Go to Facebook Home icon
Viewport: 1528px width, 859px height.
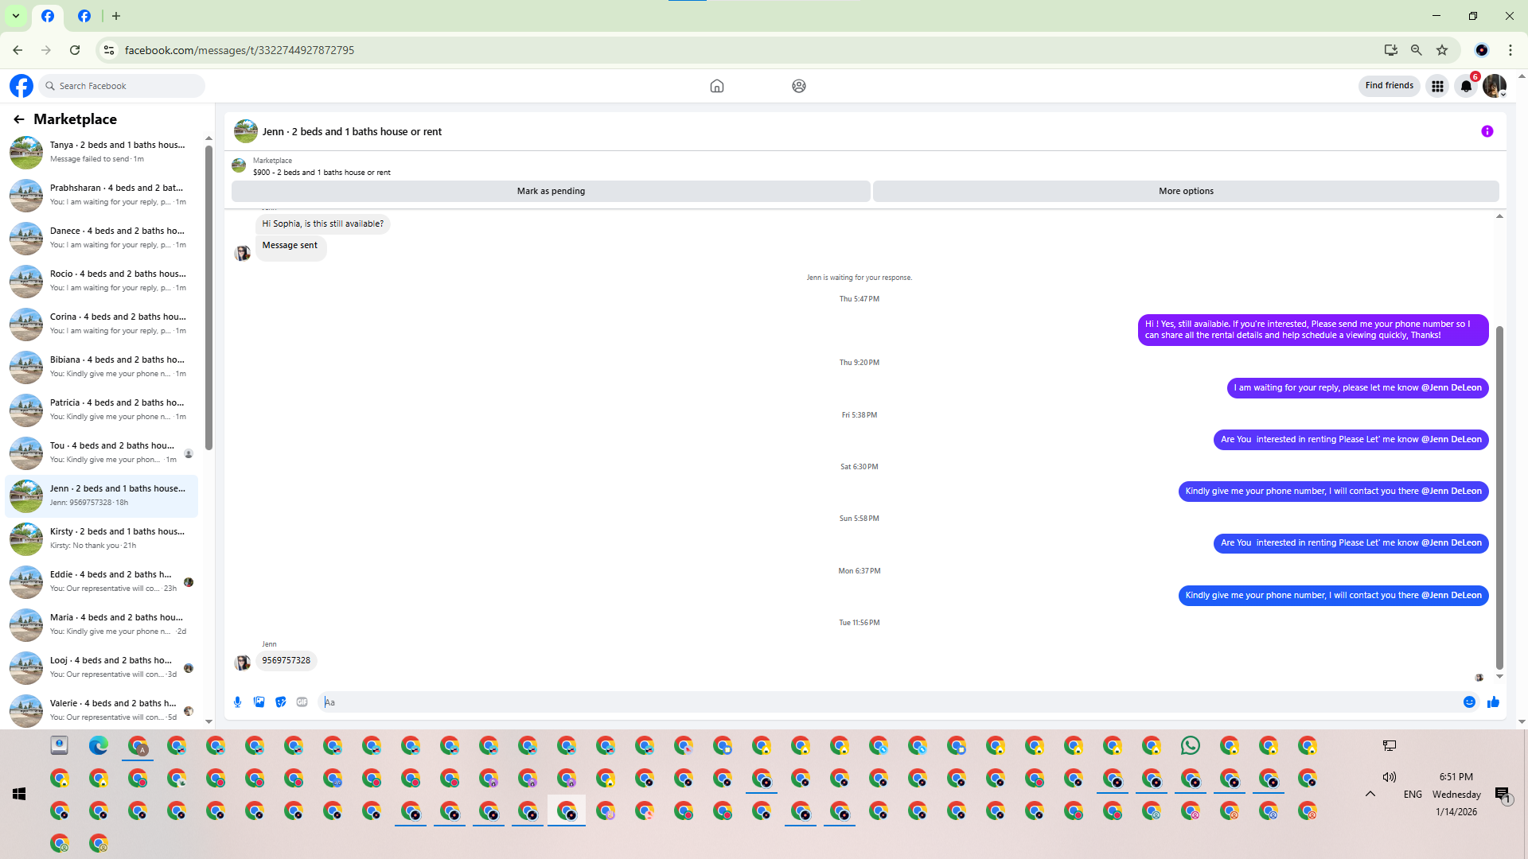click(x=716, y=86)
